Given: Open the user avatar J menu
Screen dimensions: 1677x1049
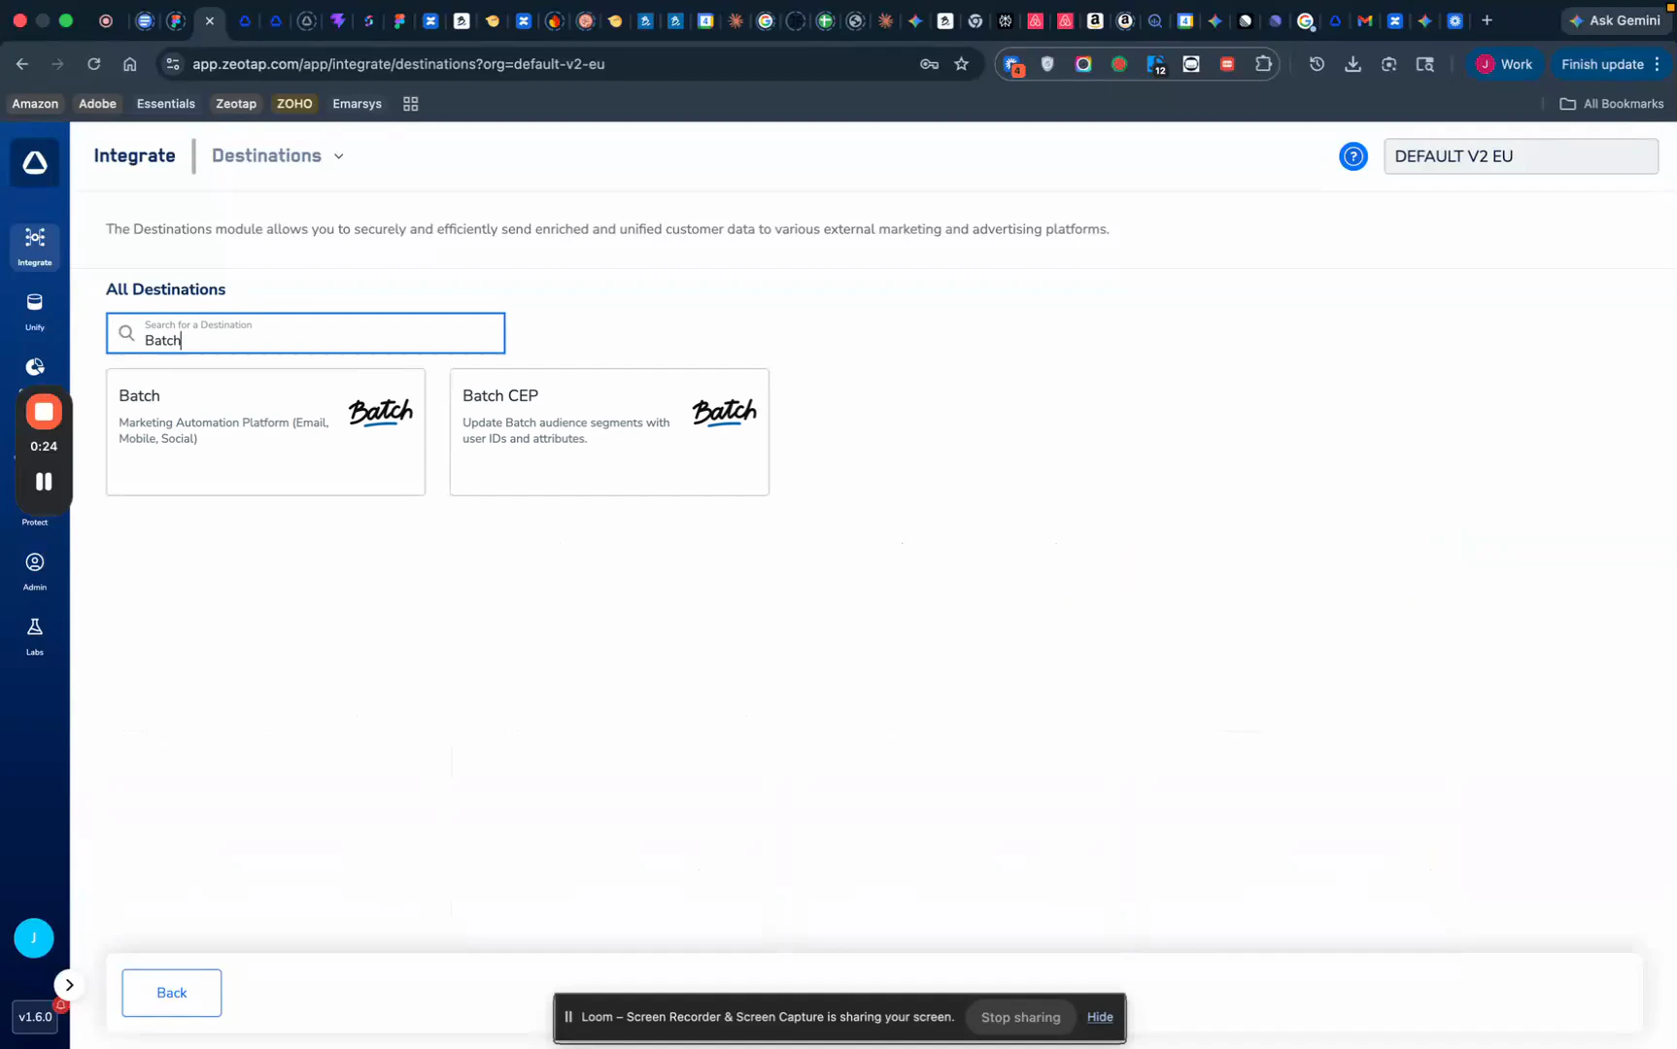Looking at the screenshot, I should tap(34, 938).
